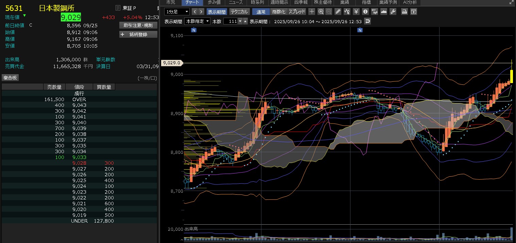Open the chart information icon
Viewport: 516px width, 243px height.
pos(365,12)
